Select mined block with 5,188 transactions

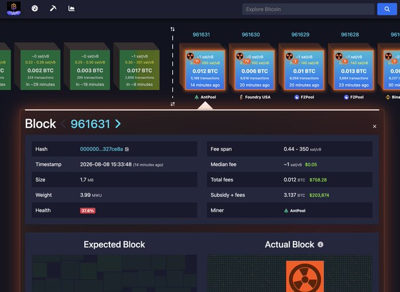pyautogui.click(x=205, y=70)
